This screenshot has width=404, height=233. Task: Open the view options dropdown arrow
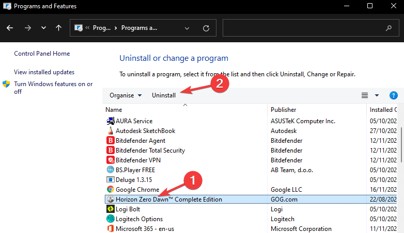(x=377, y=95)
